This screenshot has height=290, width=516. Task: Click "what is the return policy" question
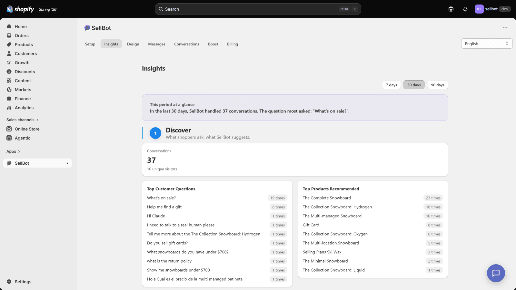pyautogui.click(x=169, y=261)
